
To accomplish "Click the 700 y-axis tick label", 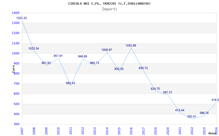I will coord(17,84).
